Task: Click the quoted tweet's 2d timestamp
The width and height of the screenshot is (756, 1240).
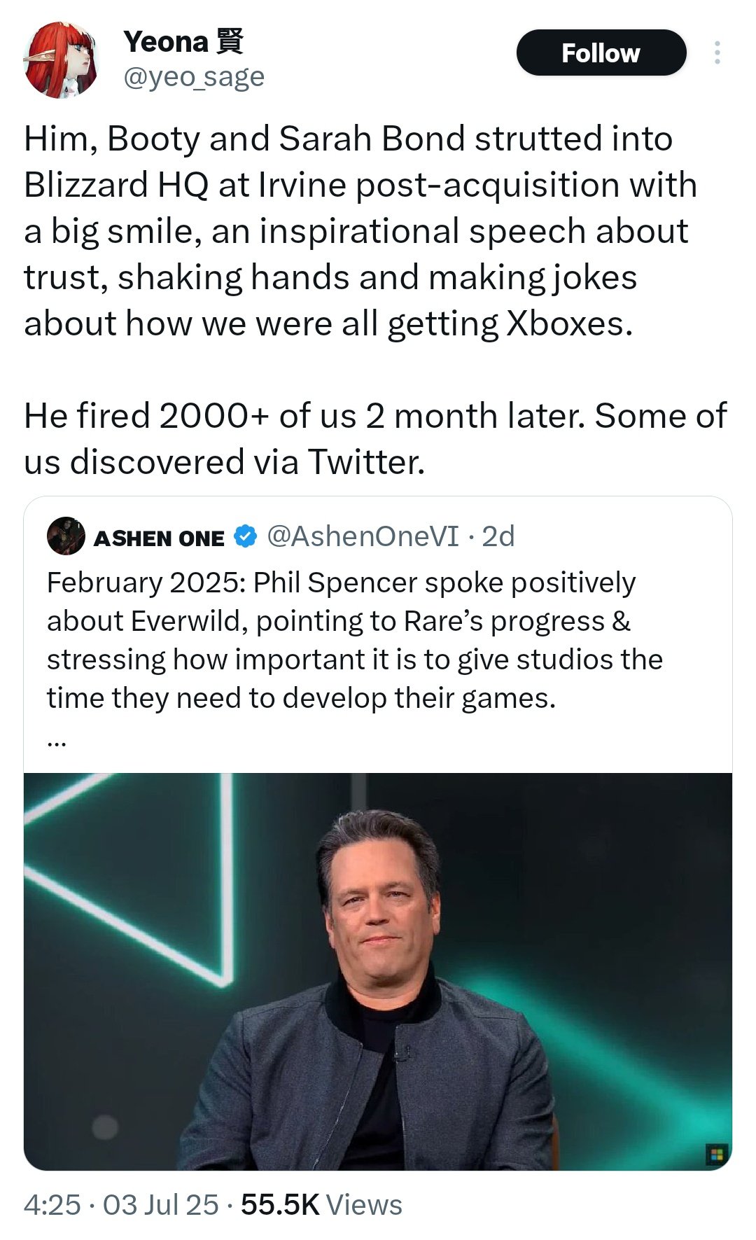Action: click(498, 536)
